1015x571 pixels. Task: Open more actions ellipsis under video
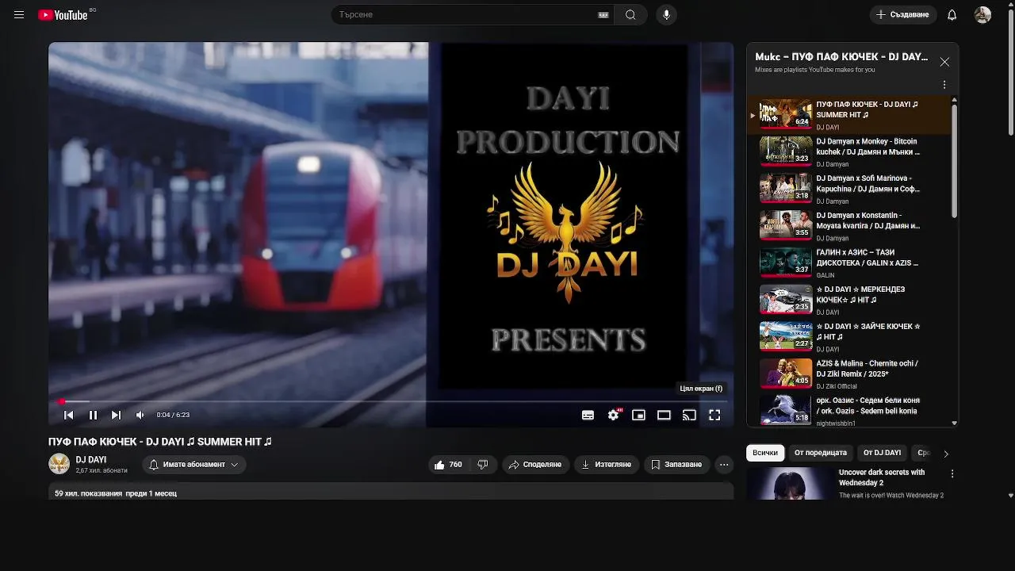pos(724,465)
